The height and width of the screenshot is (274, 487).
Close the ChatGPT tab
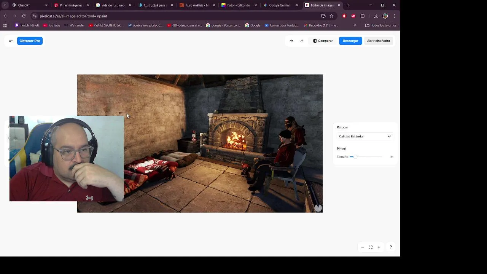coord(46,5)
